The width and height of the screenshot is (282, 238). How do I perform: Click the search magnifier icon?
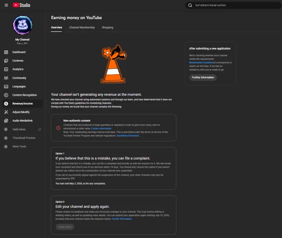(x=190, y=5)
